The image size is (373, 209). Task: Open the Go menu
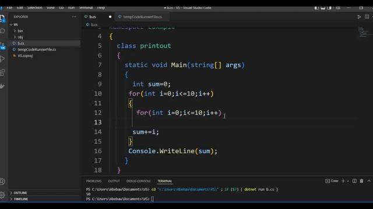click(x=61, y=8)
